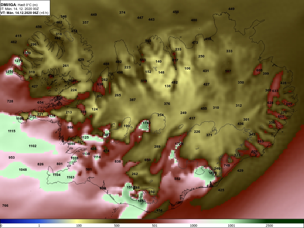304x228 pixels.
Task: Click the map value 1279
Action: coord(19,61)
